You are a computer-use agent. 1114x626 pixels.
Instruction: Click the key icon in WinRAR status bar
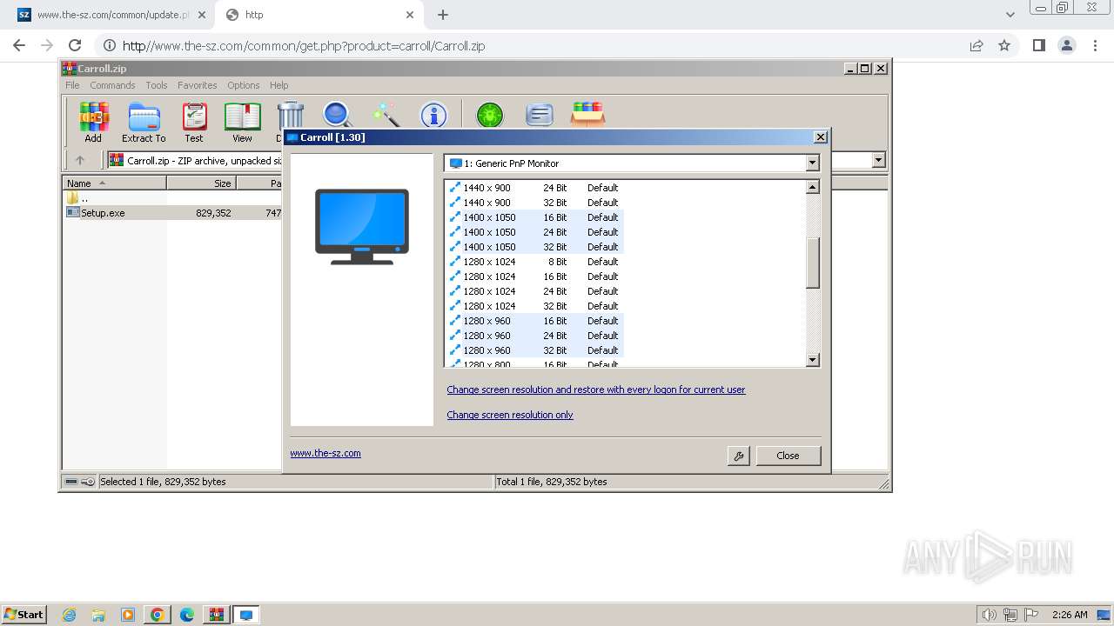click(x=88, y=482)
